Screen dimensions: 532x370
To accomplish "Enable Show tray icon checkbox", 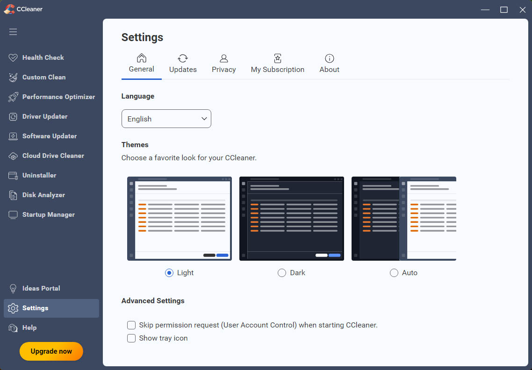I will pos(131,338).
